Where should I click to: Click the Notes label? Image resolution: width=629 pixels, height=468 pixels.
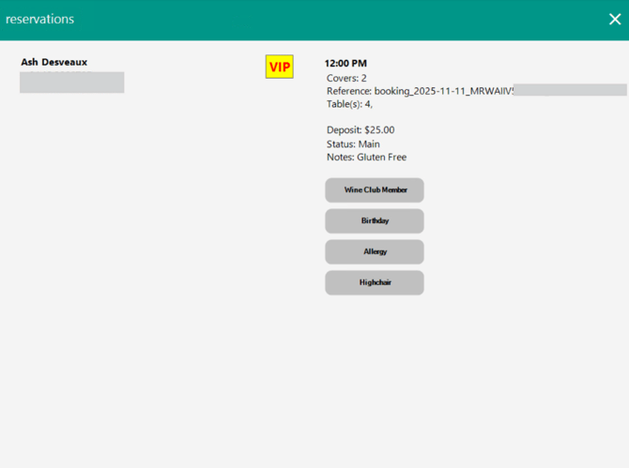(340, 158)
